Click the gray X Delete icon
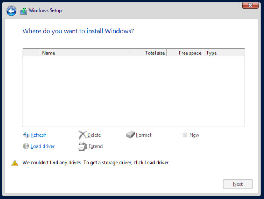The image size is (264, 199). pyautogui.click(x=82, y=135)
